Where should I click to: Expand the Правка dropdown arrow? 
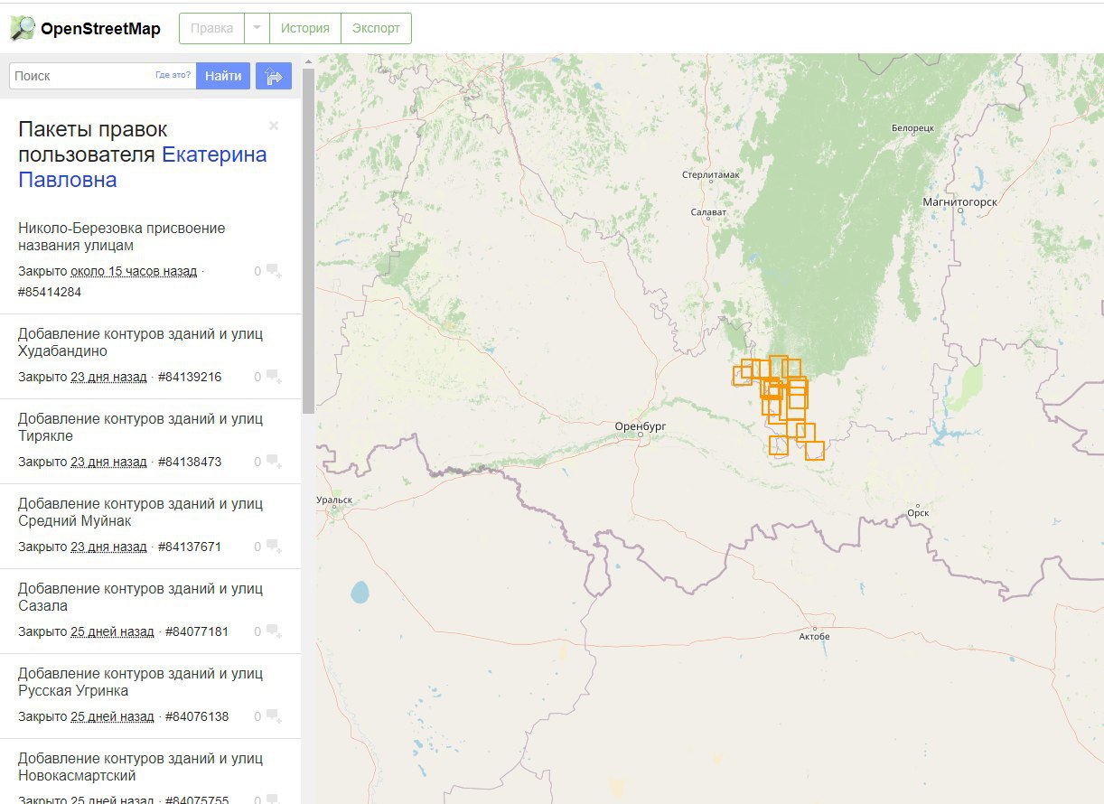[x=257, y=28]
